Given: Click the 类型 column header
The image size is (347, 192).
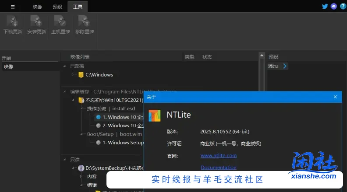Looking at the screenshot, I should [x=189, y=57].
